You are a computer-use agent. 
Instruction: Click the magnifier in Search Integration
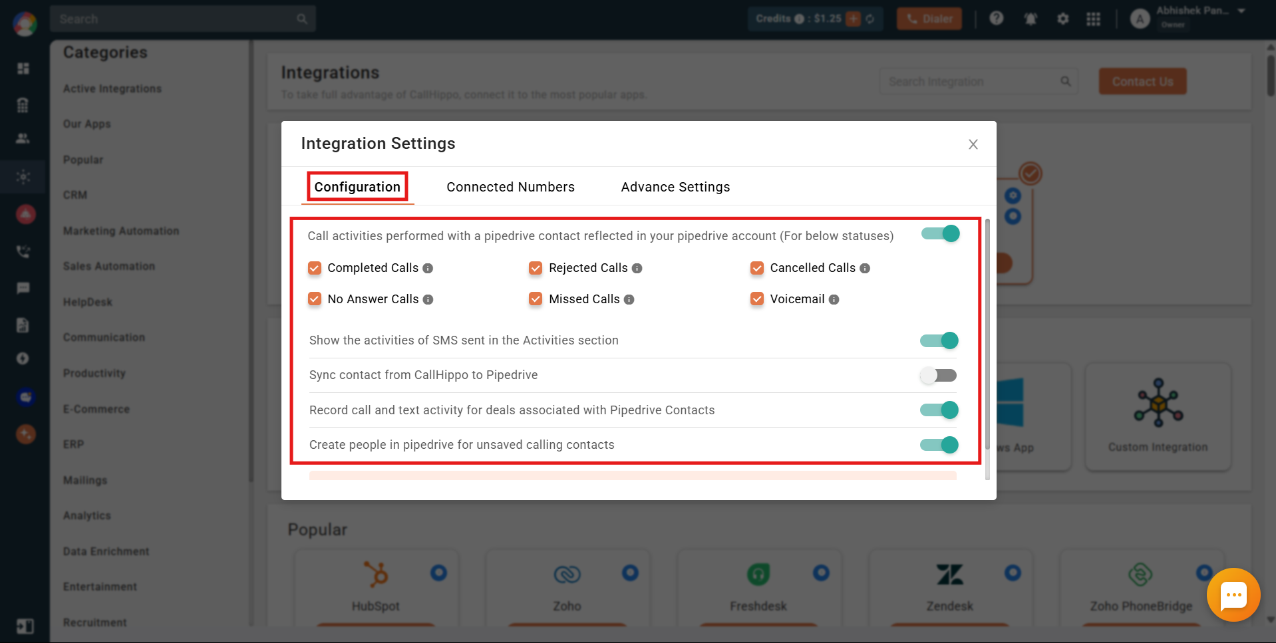[x=1065, y=81]
